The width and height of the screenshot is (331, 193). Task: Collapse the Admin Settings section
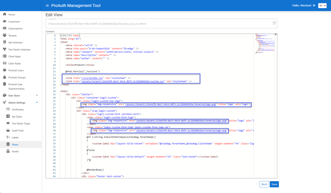pos(37,103)
